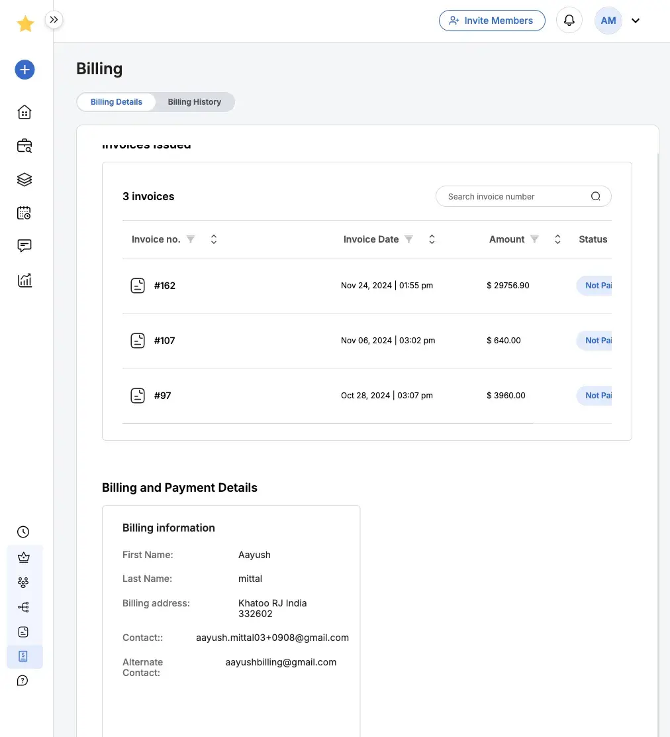The height and width of the screenshot is (737, 670).
Task: Click the blue plus create button
Action: (x=24, y=70)
